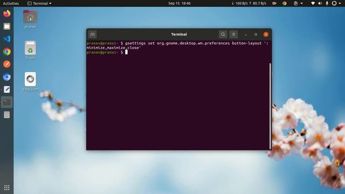345x194 pixels.
Task: Click the camera indicator in top bar
Action: 274,3
